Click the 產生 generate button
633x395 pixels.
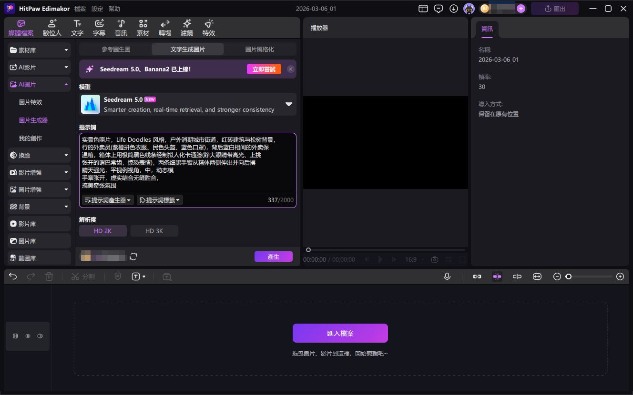click(273, 257)
